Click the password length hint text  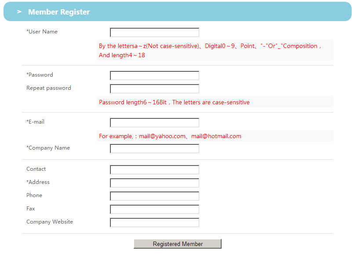tap(174, 103)
